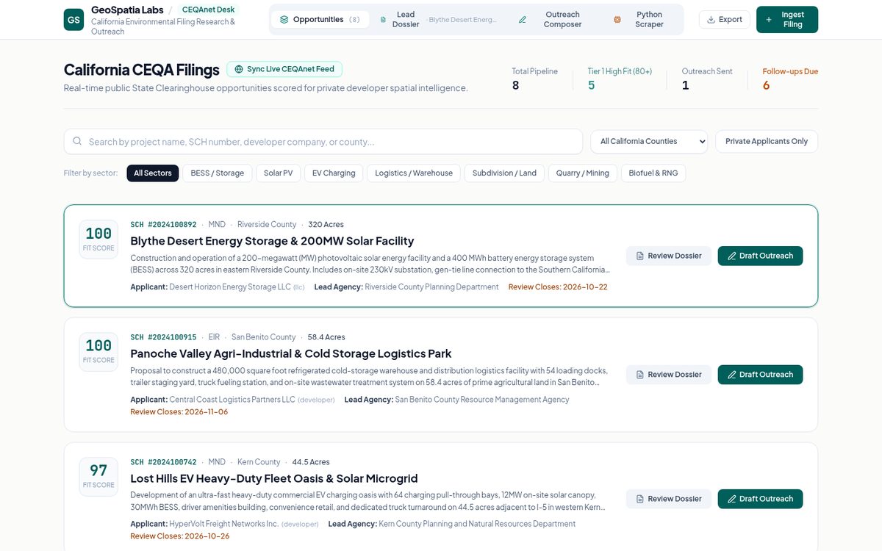Image resolution: width=882 pixels, height=551 pixels.
Task: Review Dossier for Lost Hills EV Oasis
Action: pos(669,499)
